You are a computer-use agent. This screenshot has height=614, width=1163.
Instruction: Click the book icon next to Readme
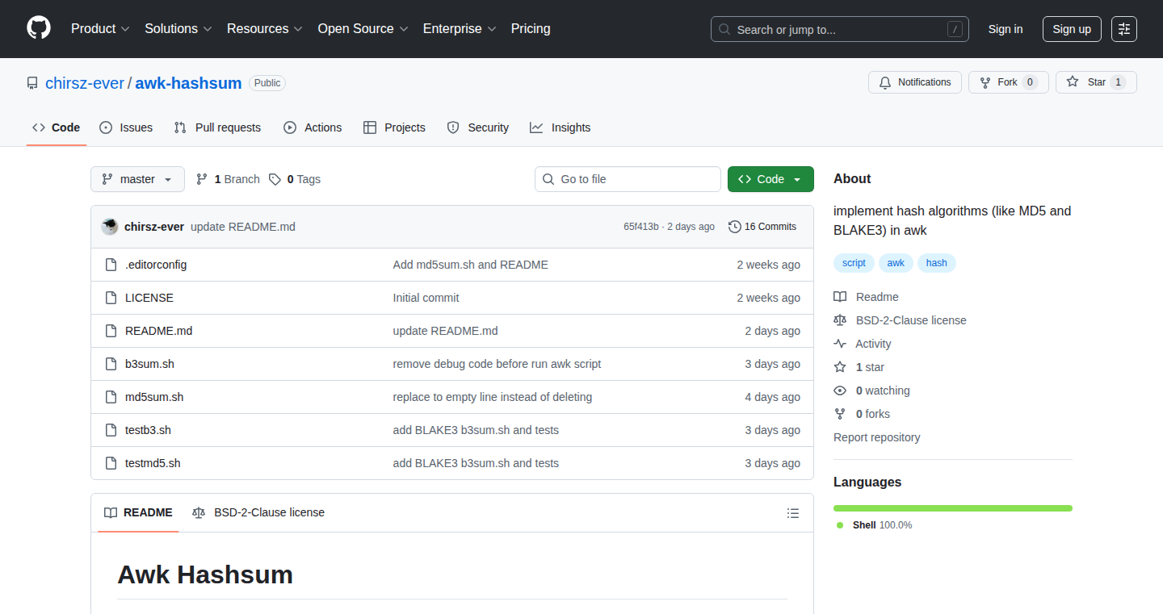[840, 297]
